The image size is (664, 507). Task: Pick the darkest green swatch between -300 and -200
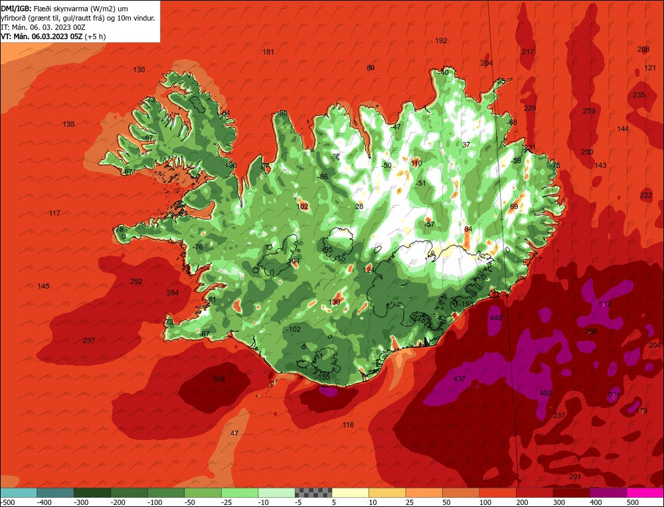pyautogui.click(x=92, y=492)
